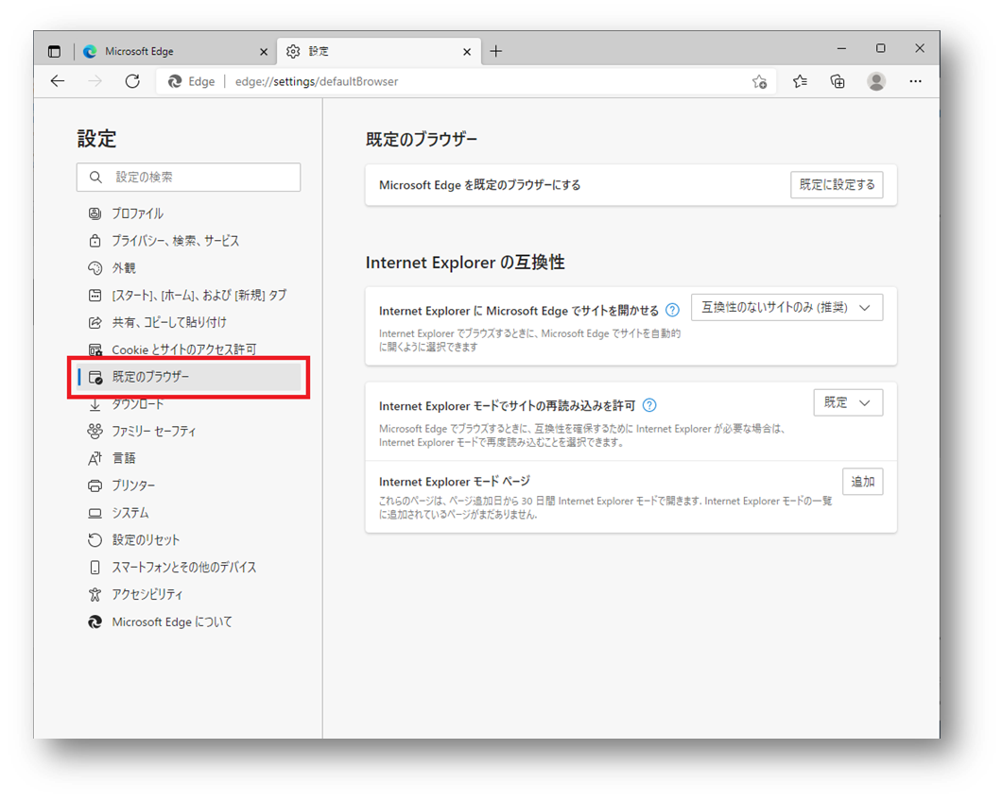Click the search magnifier icon in settings
This screenshot has height=800, width=1002.
(x=95, y=177)
